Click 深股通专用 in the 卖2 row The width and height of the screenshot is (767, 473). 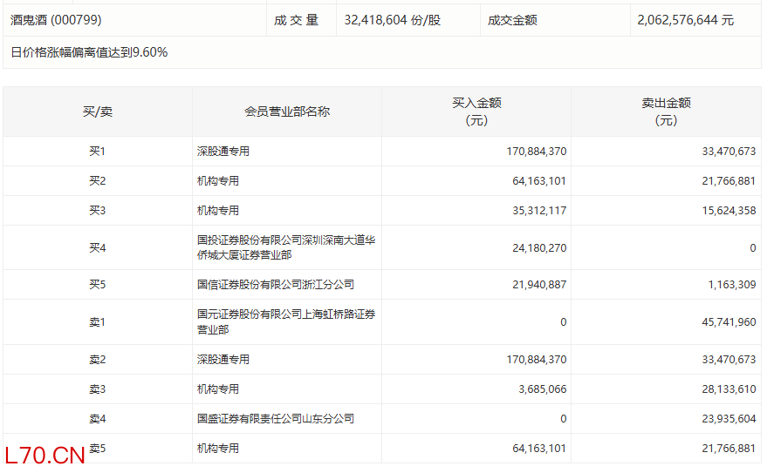click(x=223, y=360)
